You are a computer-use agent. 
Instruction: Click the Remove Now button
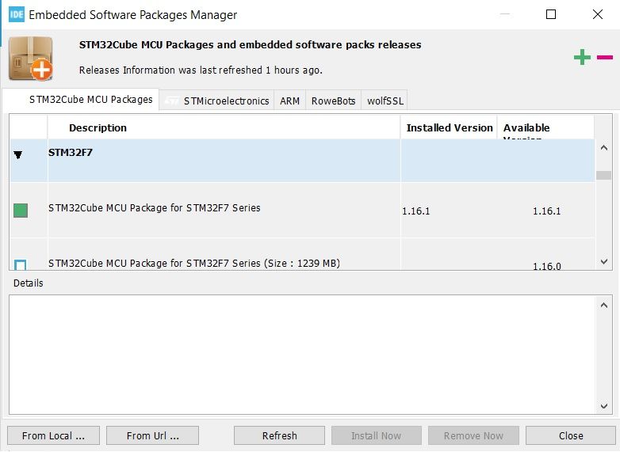point(473,435)
